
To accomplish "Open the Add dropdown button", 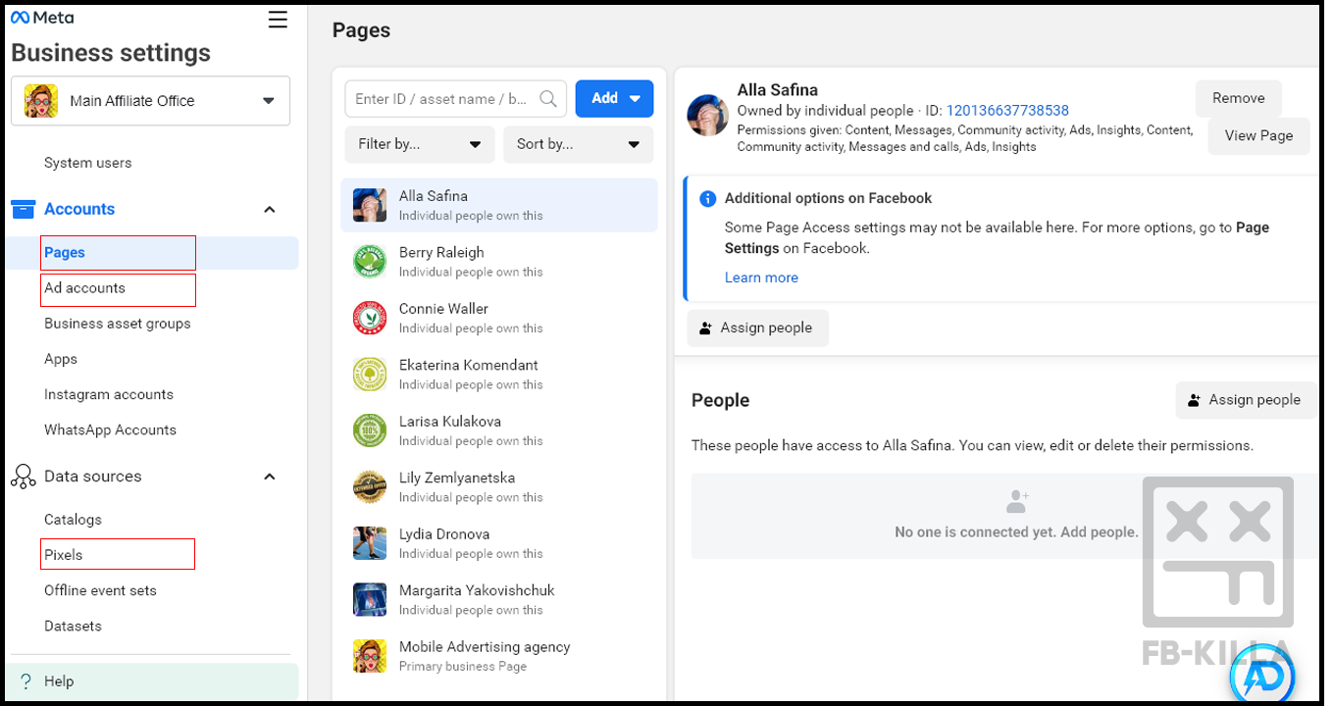I will tap(614, 98).
